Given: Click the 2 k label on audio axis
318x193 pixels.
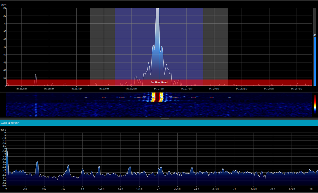Looking at the screenshot, I should (x=158, y=189).
